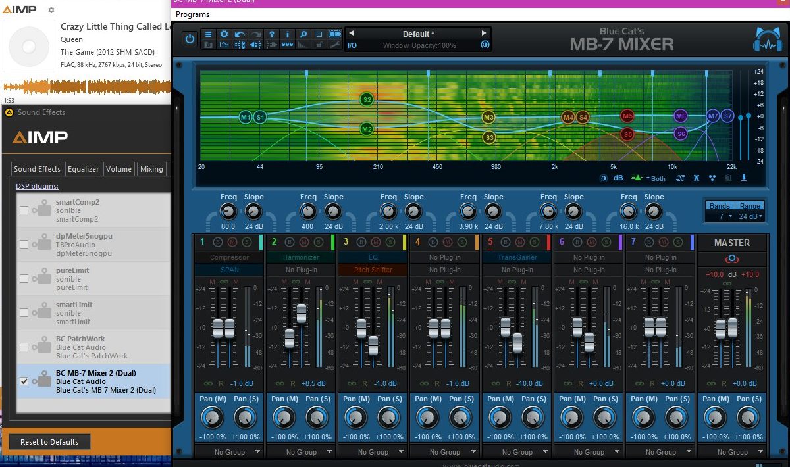Click band 5 side fader handle
790x467 pixels.
pyautogui.click(x=517, y=343)
